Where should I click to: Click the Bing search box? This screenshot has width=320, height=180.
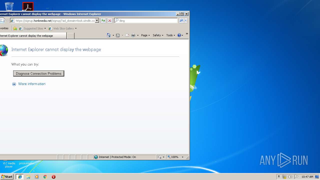tap(146, 20)
